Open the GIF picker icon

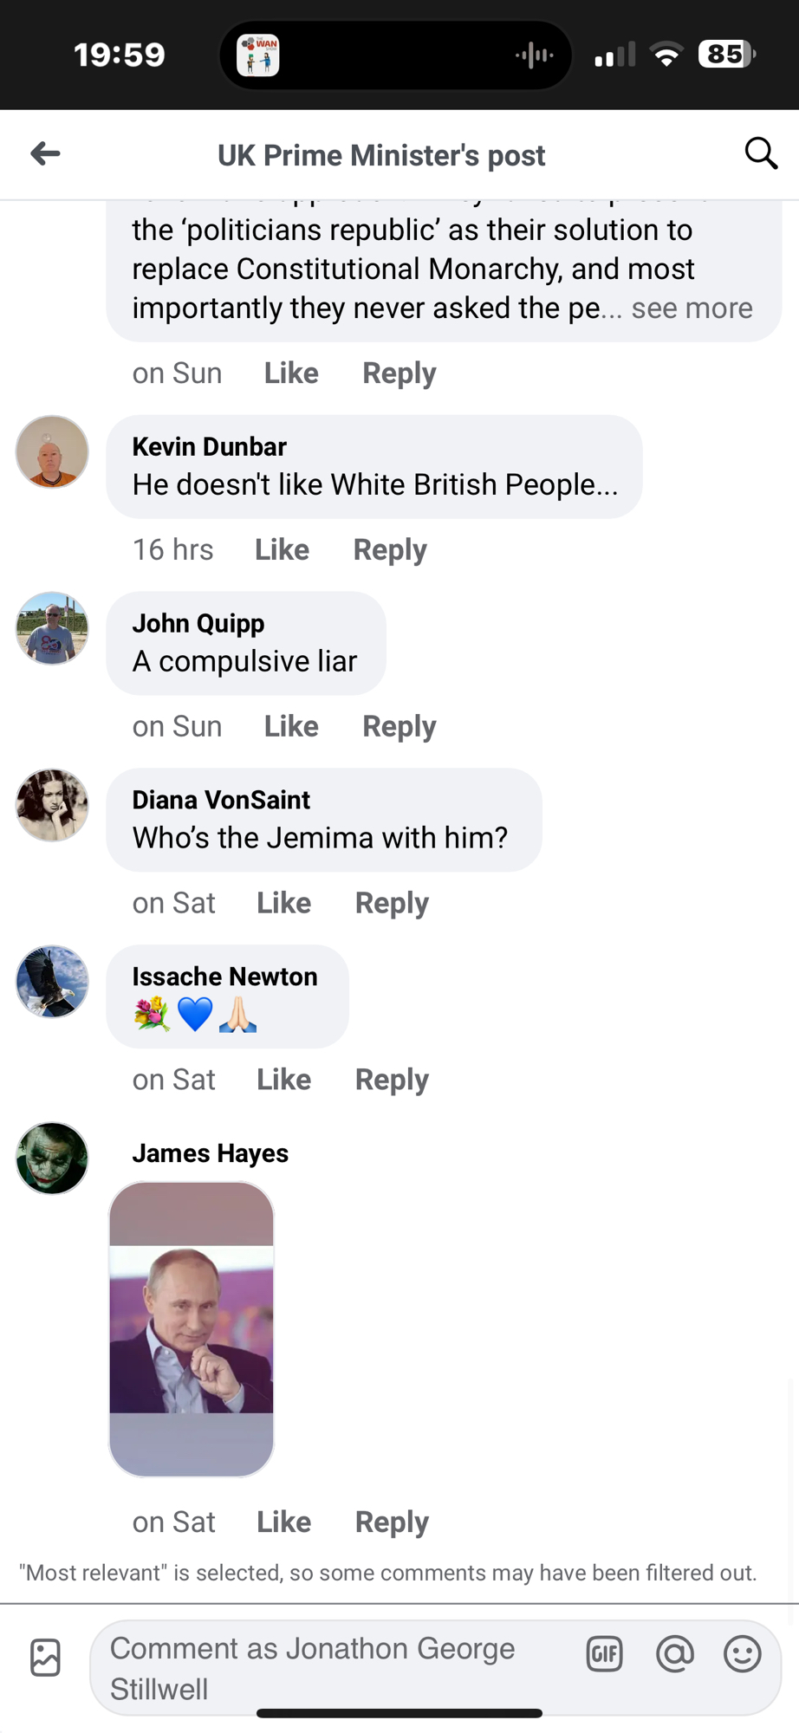(605, 1654)
